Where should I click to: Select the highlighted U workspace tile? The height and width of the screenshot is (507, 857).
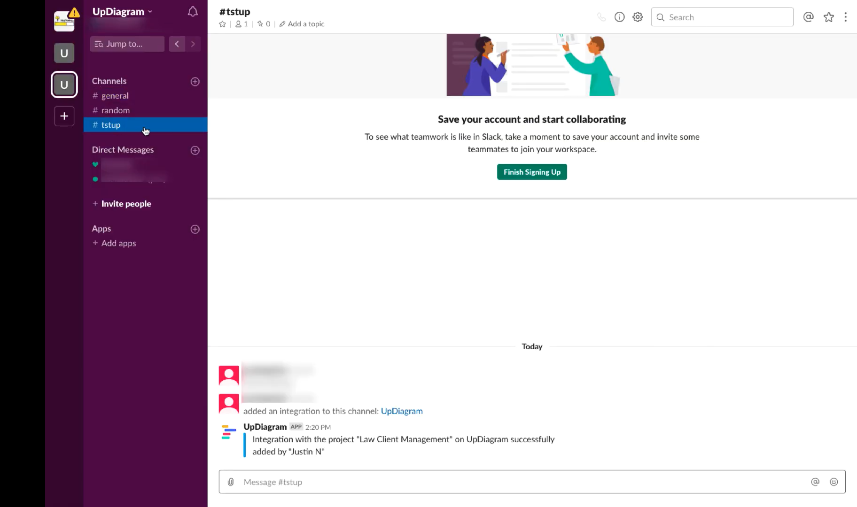pyautogui.click(x=64, y=84)
